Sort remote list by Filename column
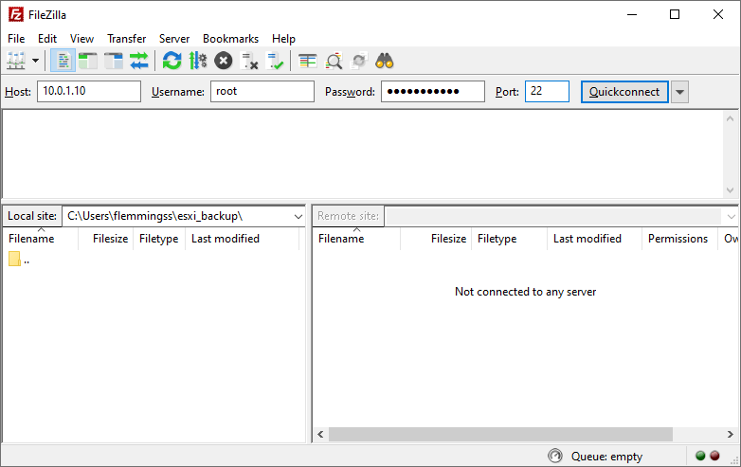This screenshot has width=741, height=467. click(x=356, y=239)
